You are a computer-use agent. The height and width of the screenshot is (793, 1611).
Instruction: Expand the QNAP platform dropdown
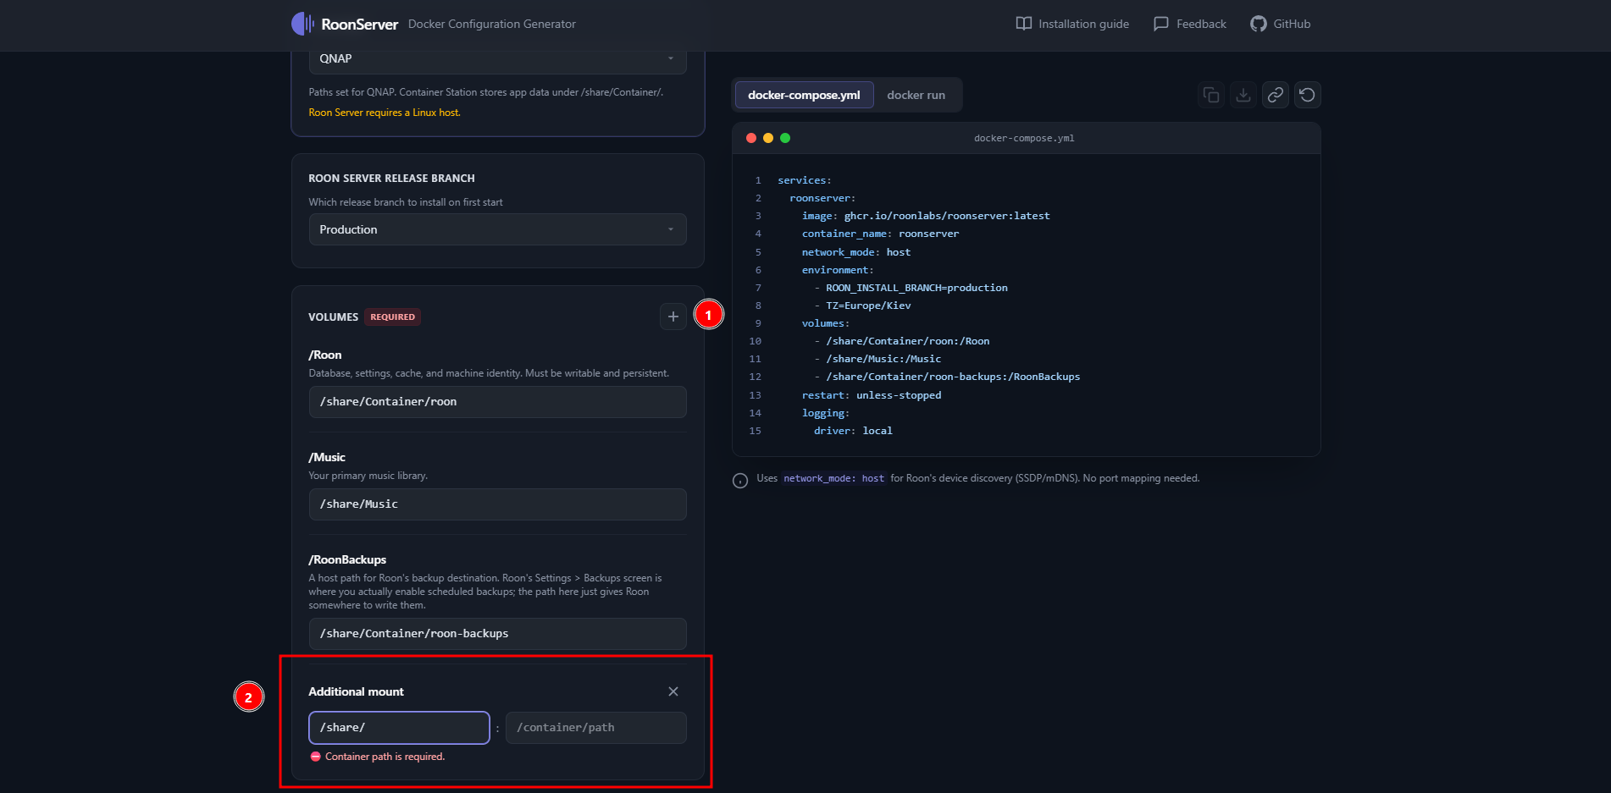tap(498, 58)
